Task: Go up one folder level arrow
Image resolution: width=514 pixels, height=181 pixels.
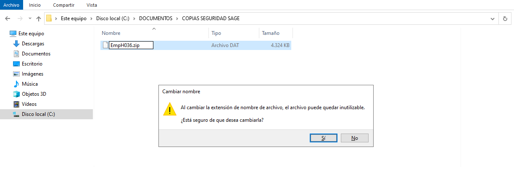Action: 39,19
